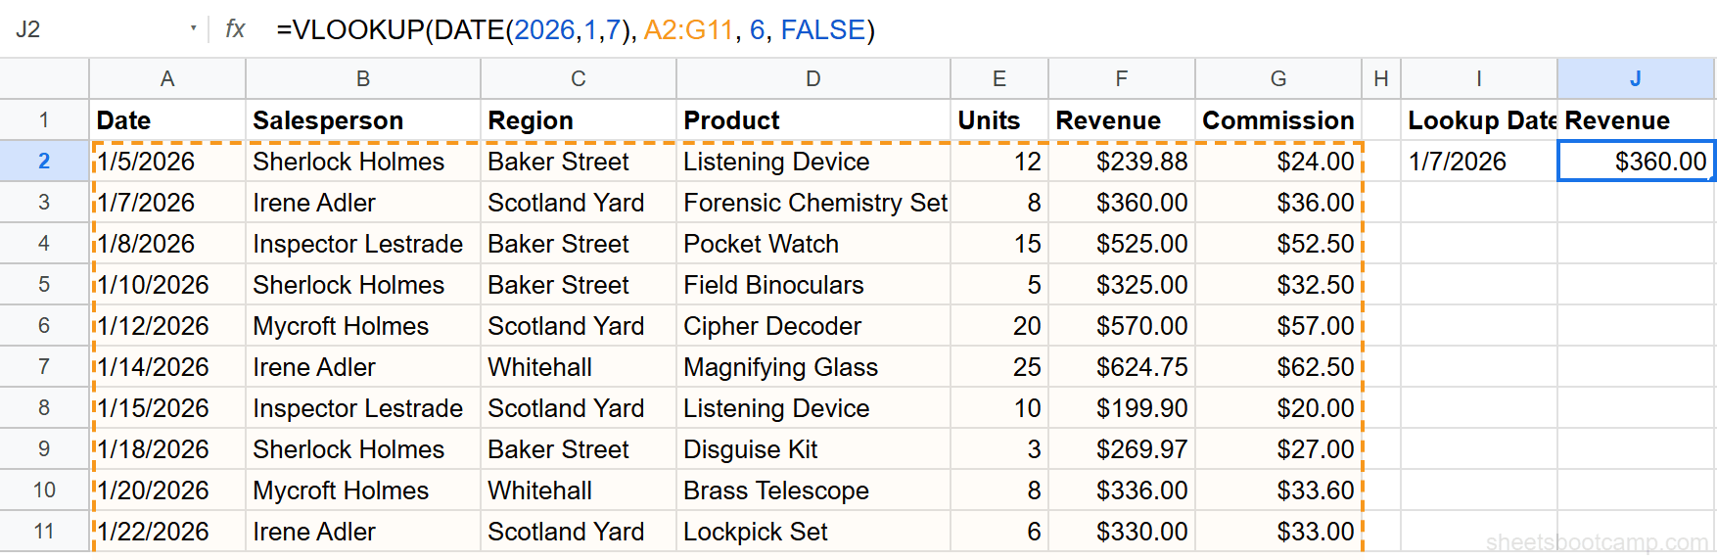Select row 8 header
This screenshot has width=1717, height=560.
44,408
